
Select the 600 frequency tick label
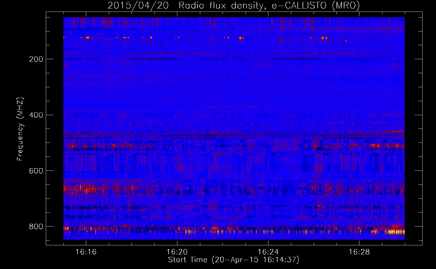(x=36, y=171)
